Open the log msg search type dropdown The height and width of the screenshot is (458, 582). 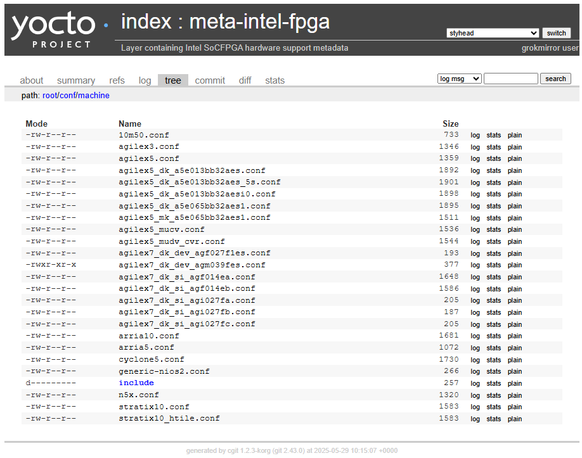pyautogui.click(x=459, y=79)
